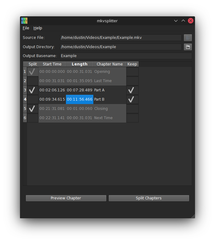Select length 00:07:28.489 cell
Viewport: 215px width, 242px height.
tap(79, 90)
